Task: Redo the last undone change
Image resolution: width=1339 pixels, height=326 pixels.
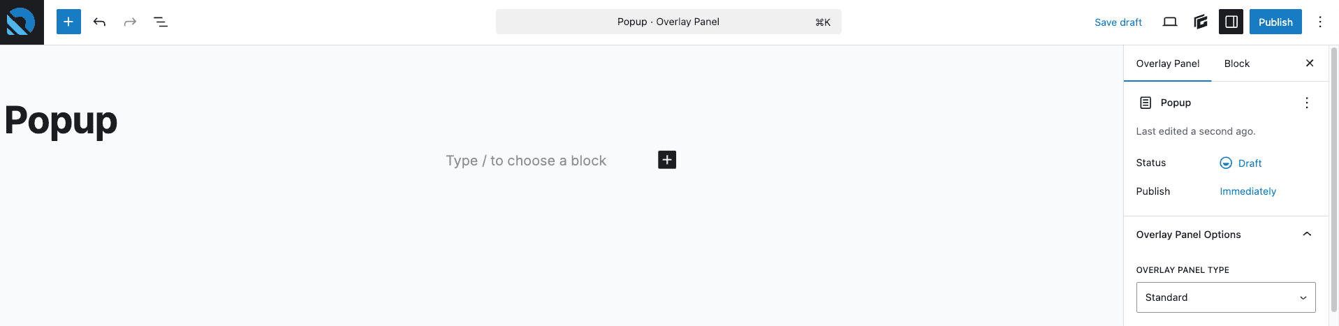Action: [130, 22]
